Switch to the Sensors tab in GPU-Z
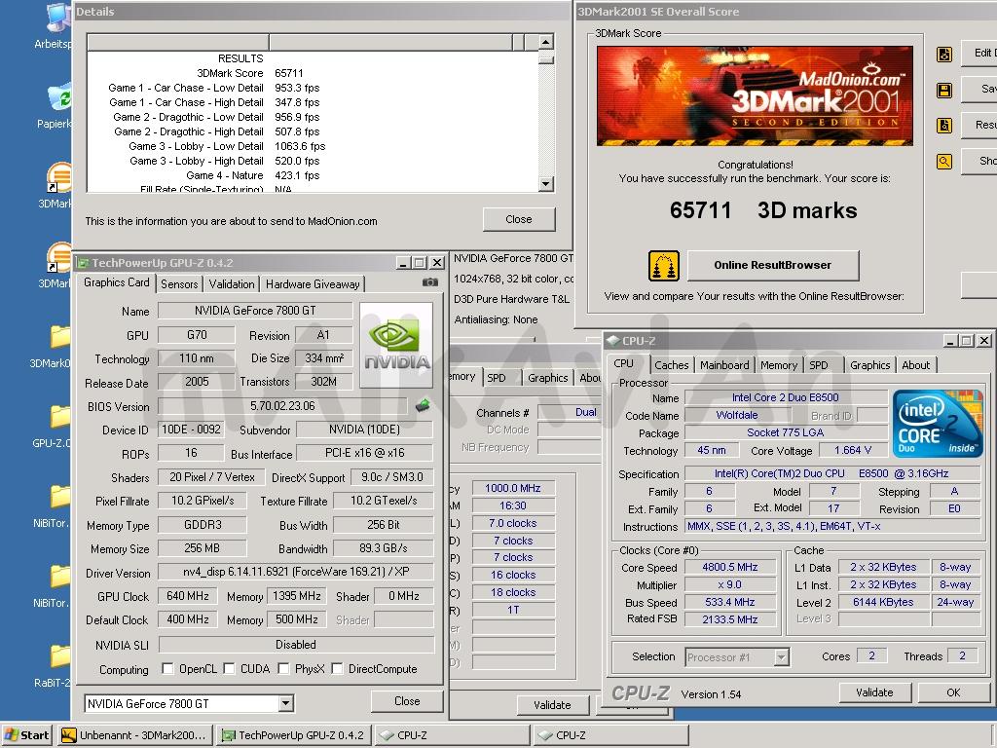Image resolution: width=997 pixels, height=748 pixels. click(179, 284)
